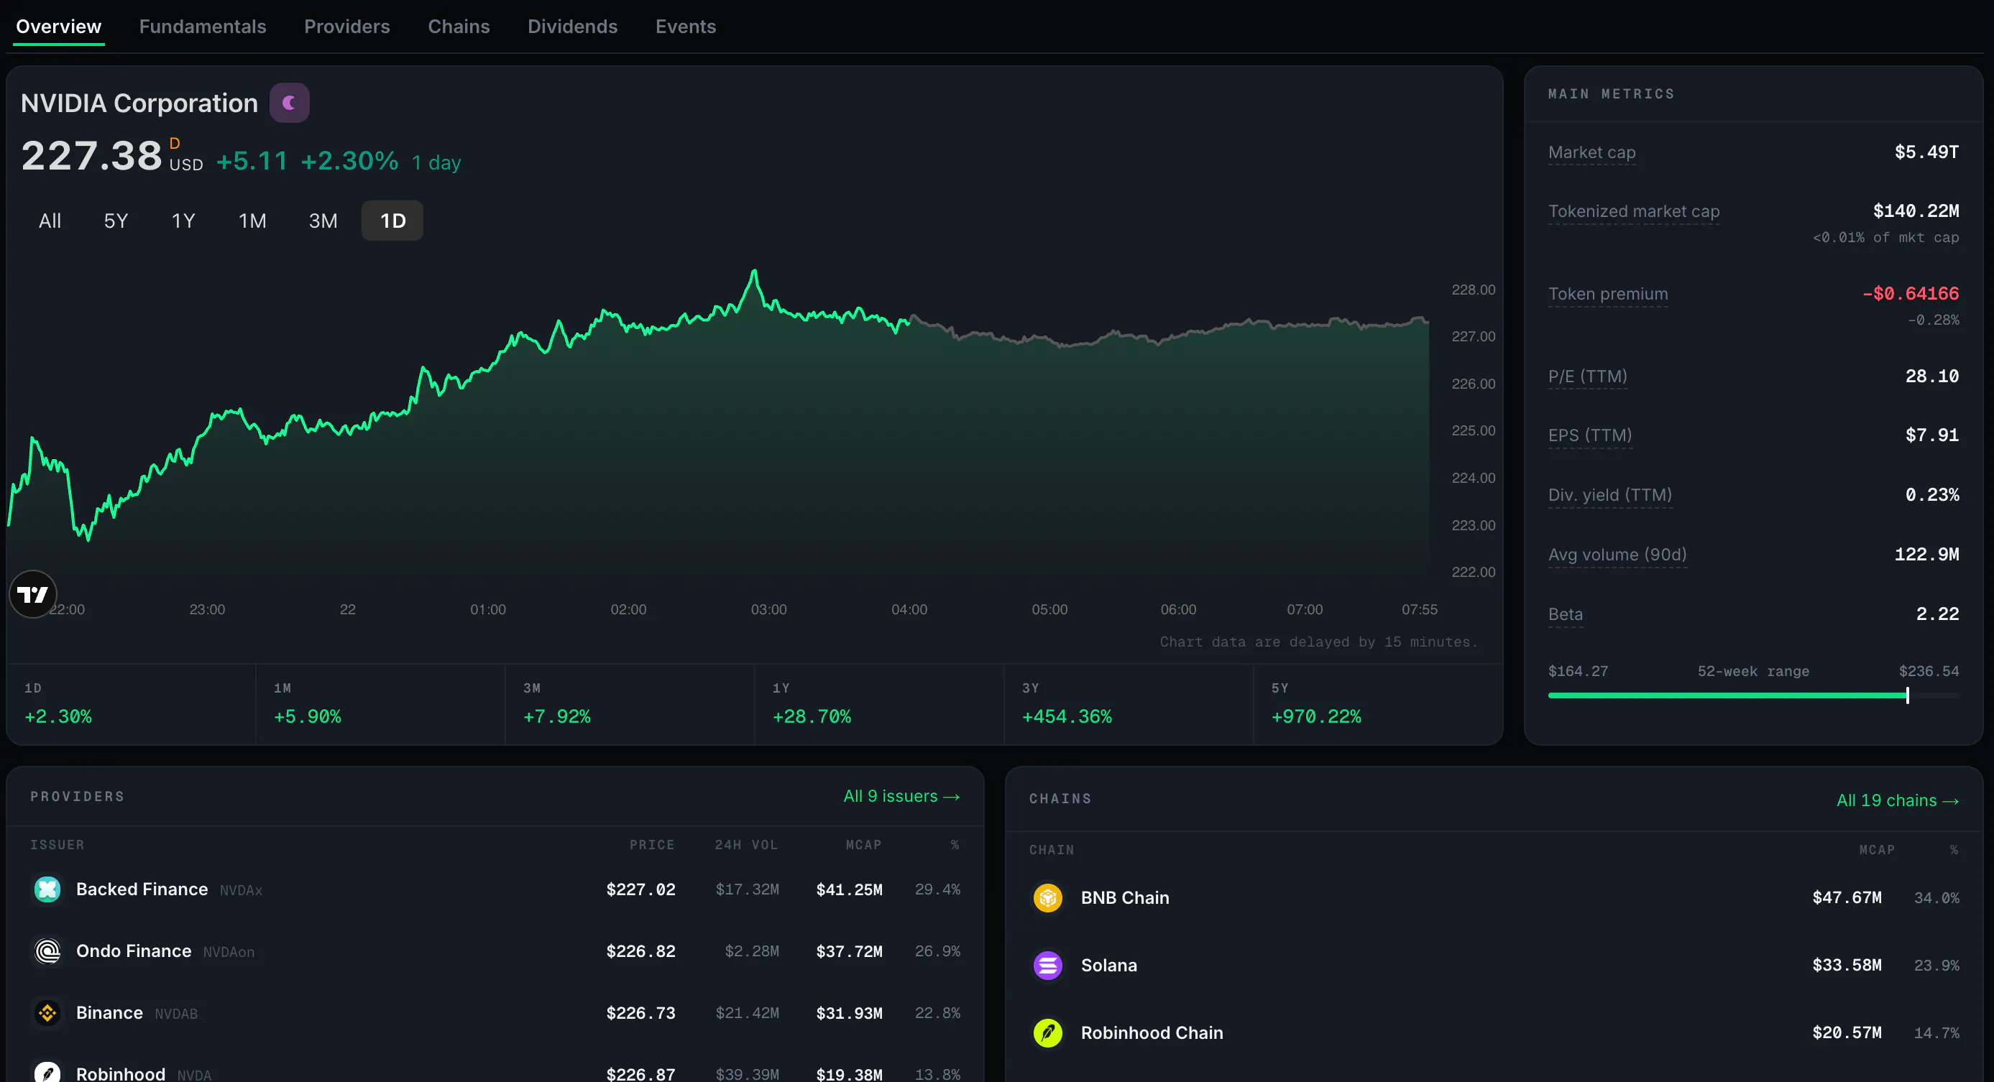Click the 1M performance cell +5.90%
Image resolution: width=1994 pixels, height=1082 pixels.
coord(381,705)
